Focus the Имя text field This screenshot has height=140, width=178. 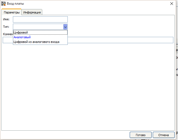40,19
